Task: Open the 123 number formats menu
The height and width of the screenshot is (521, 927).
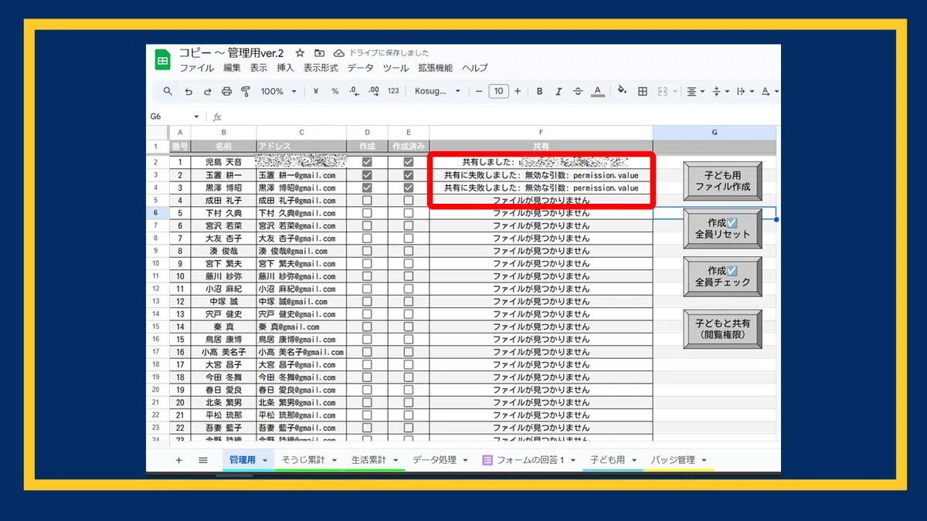Action: coord(393,91)
